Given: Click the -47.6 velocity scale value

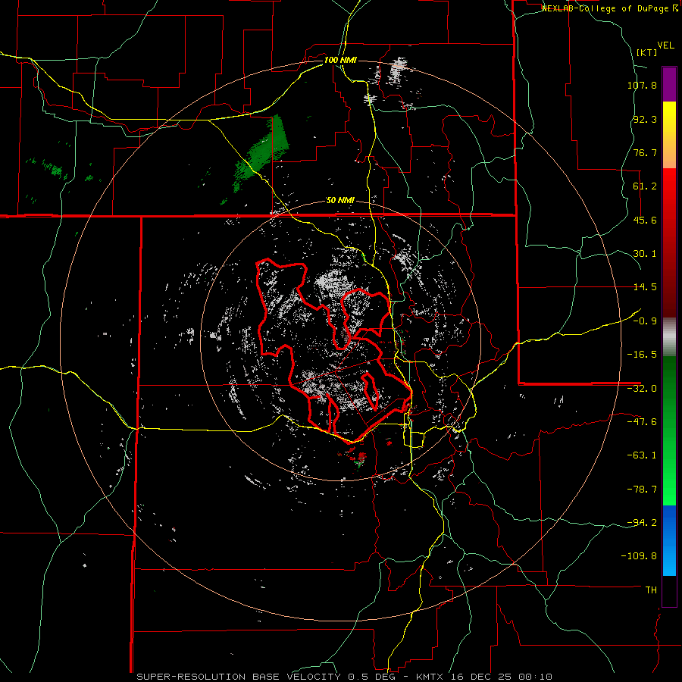Looking at the screenshot, I should tap(642, 422).
